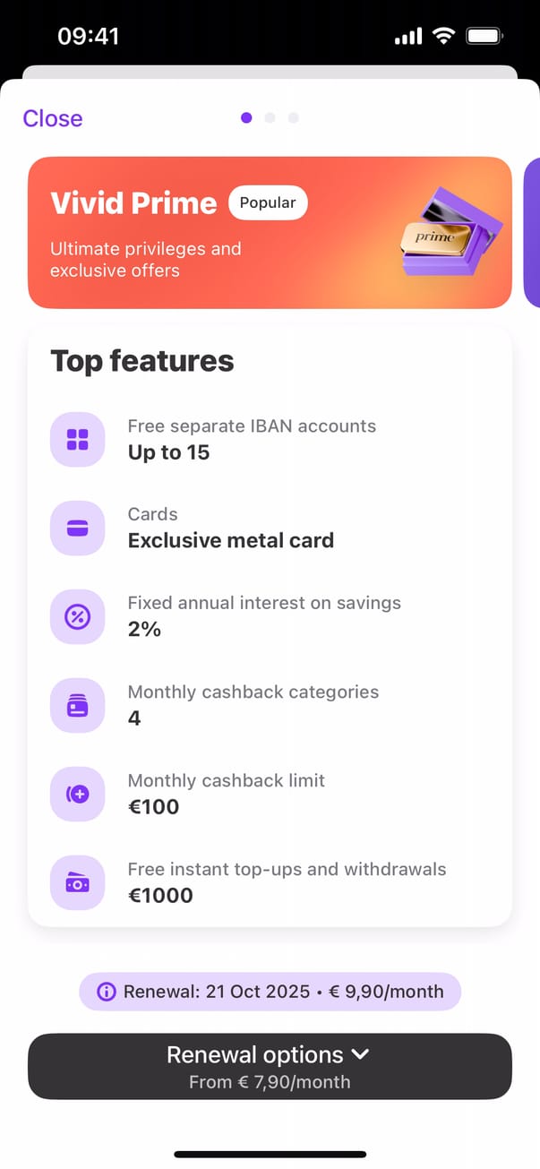Select the first page indicator dot
Image resolution: width=540 pixels, height=1169 pixels.
pos(246,117)
